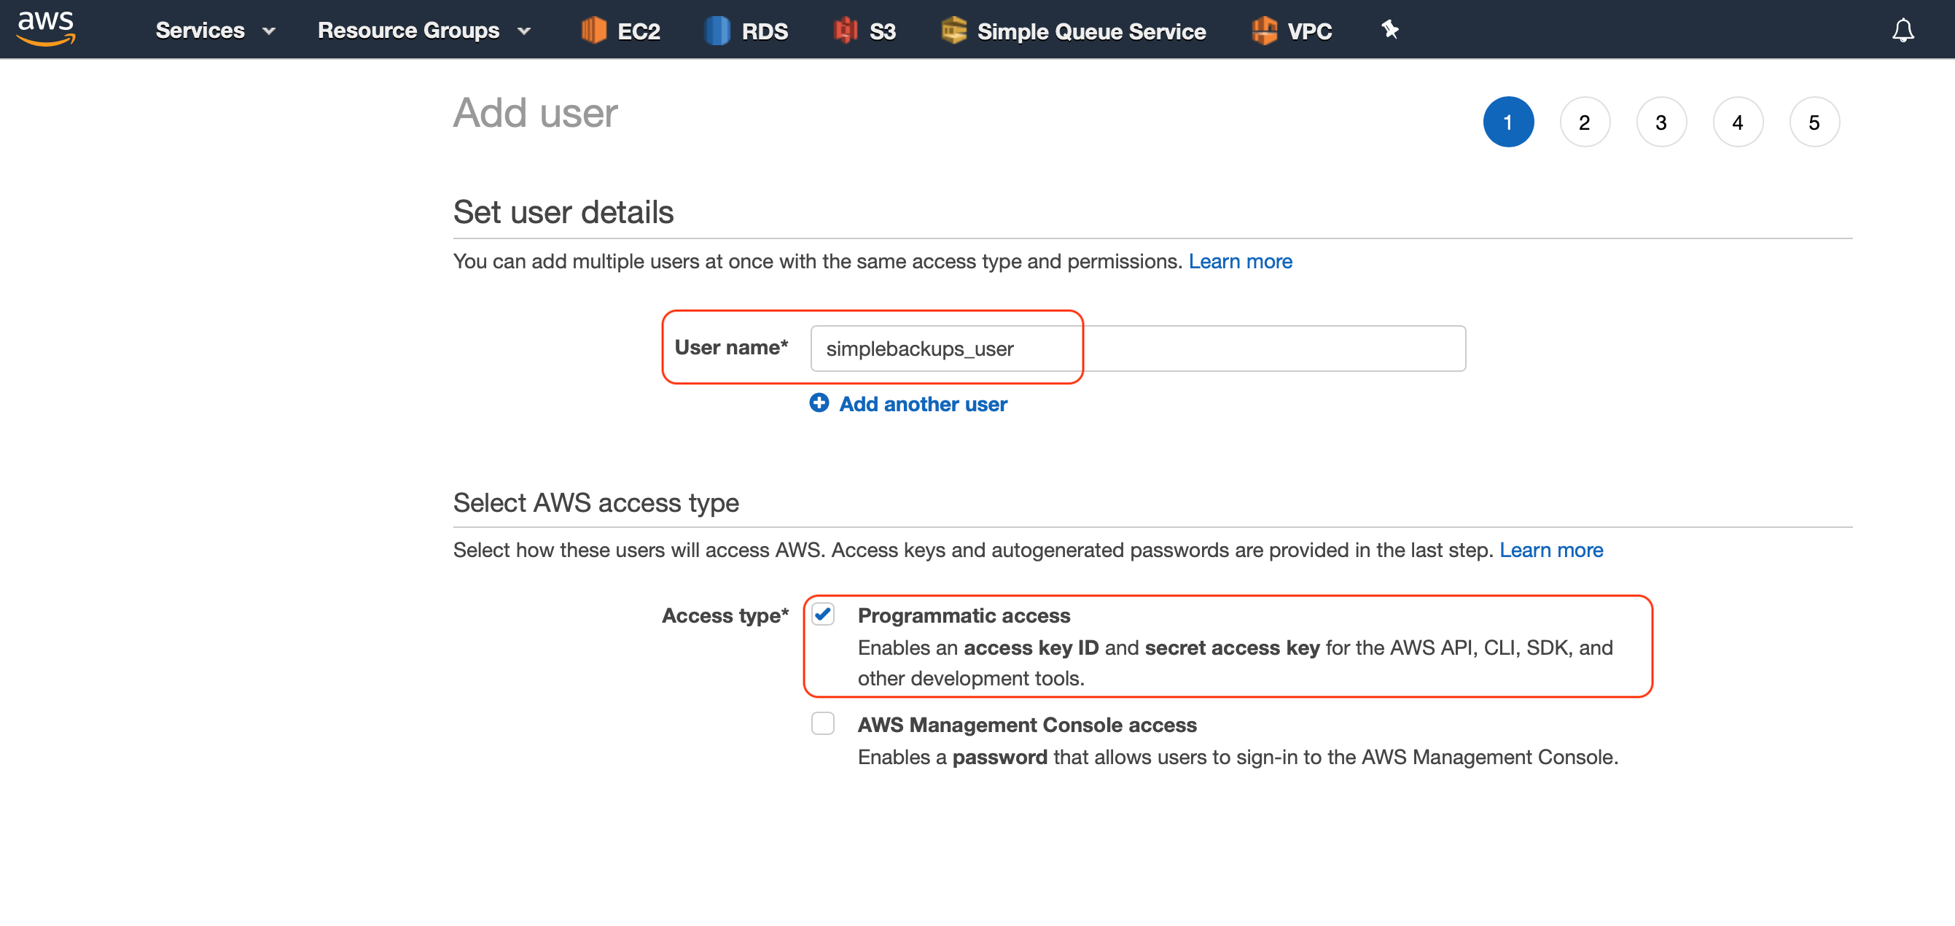Uncheck the Programmatic access checkbox
The height and width of the screenshot is (926, 1955).
coord(823,615)
